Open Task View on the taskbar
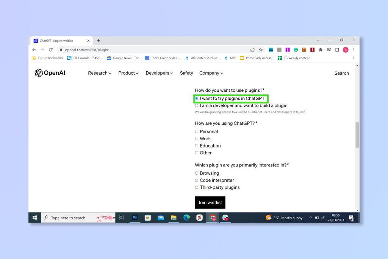Image resolution: width=388 pixels, height=259 pixels. tap(122, 218)
